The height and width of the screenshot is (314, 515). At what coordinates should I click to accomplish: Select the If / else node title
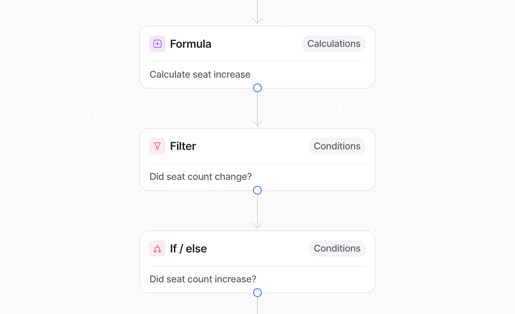(188, 249)
